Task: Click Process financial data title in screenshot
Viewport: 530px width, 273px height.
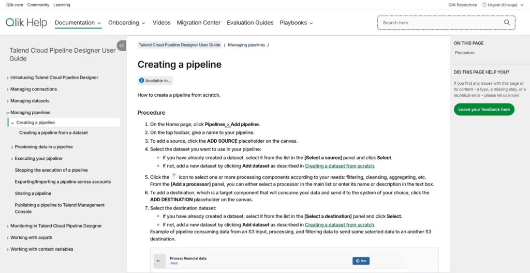Action: (x=188, y=259)
